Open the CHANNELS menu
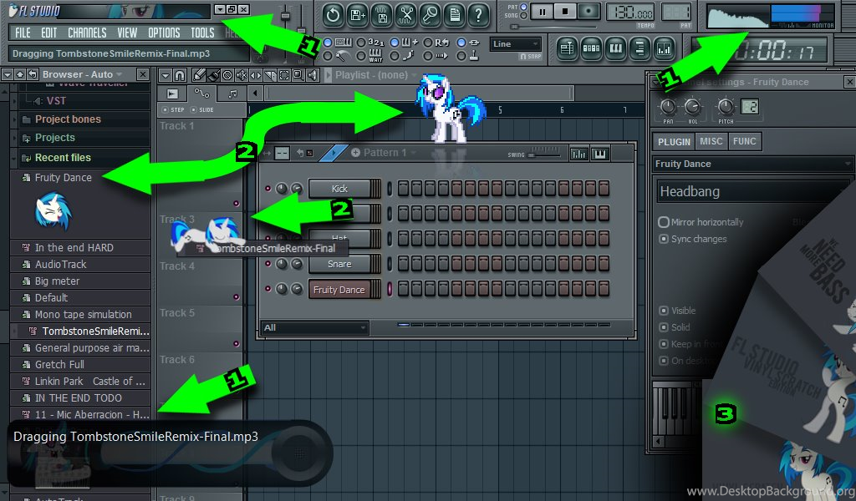The height and width of the screenshot is (501, 856). click(x=87, y=33)
